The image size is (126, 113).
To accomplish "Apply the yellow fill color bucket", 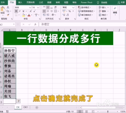I will 23,15.
